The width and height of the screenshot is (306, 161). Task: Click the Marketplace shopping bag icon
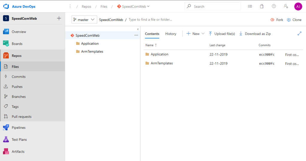[x=262, y=6]
